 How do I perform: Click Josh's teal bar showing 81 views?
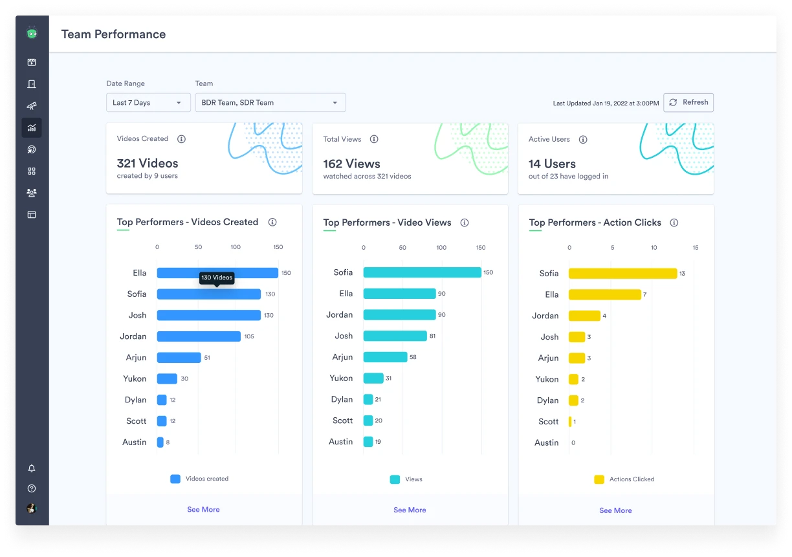click(395, 336)
